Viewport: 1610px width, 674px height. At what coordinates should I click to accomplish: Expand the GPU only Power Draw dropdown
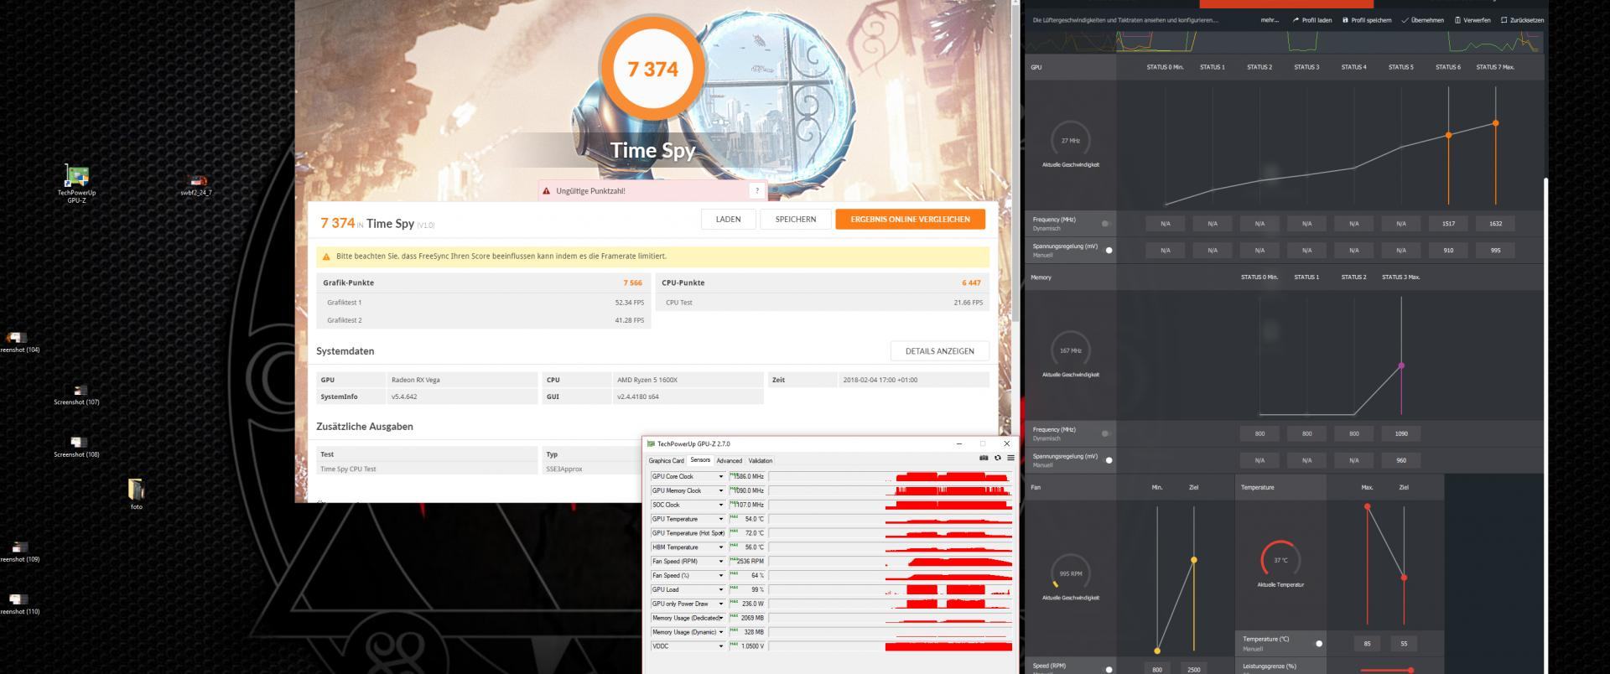[720, 604]
